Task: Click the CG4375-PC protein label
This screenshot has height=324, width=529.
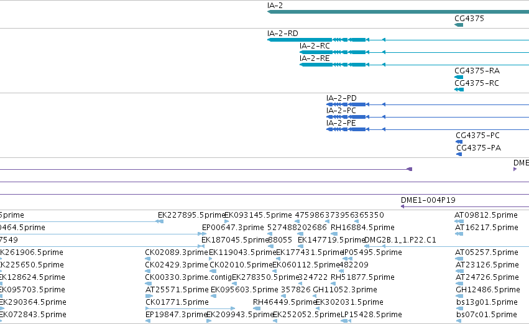Action: point(478,136)
